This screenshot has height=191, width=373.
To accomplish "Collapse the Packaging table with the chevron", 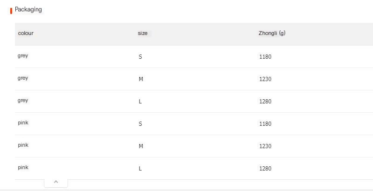I will pos(56,182).
